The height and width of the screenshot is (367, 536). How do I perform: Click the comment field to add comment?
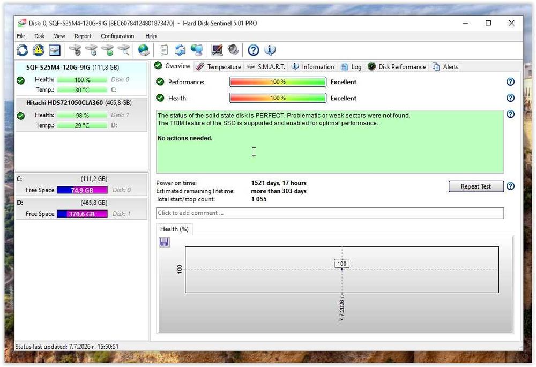(330, 213)
